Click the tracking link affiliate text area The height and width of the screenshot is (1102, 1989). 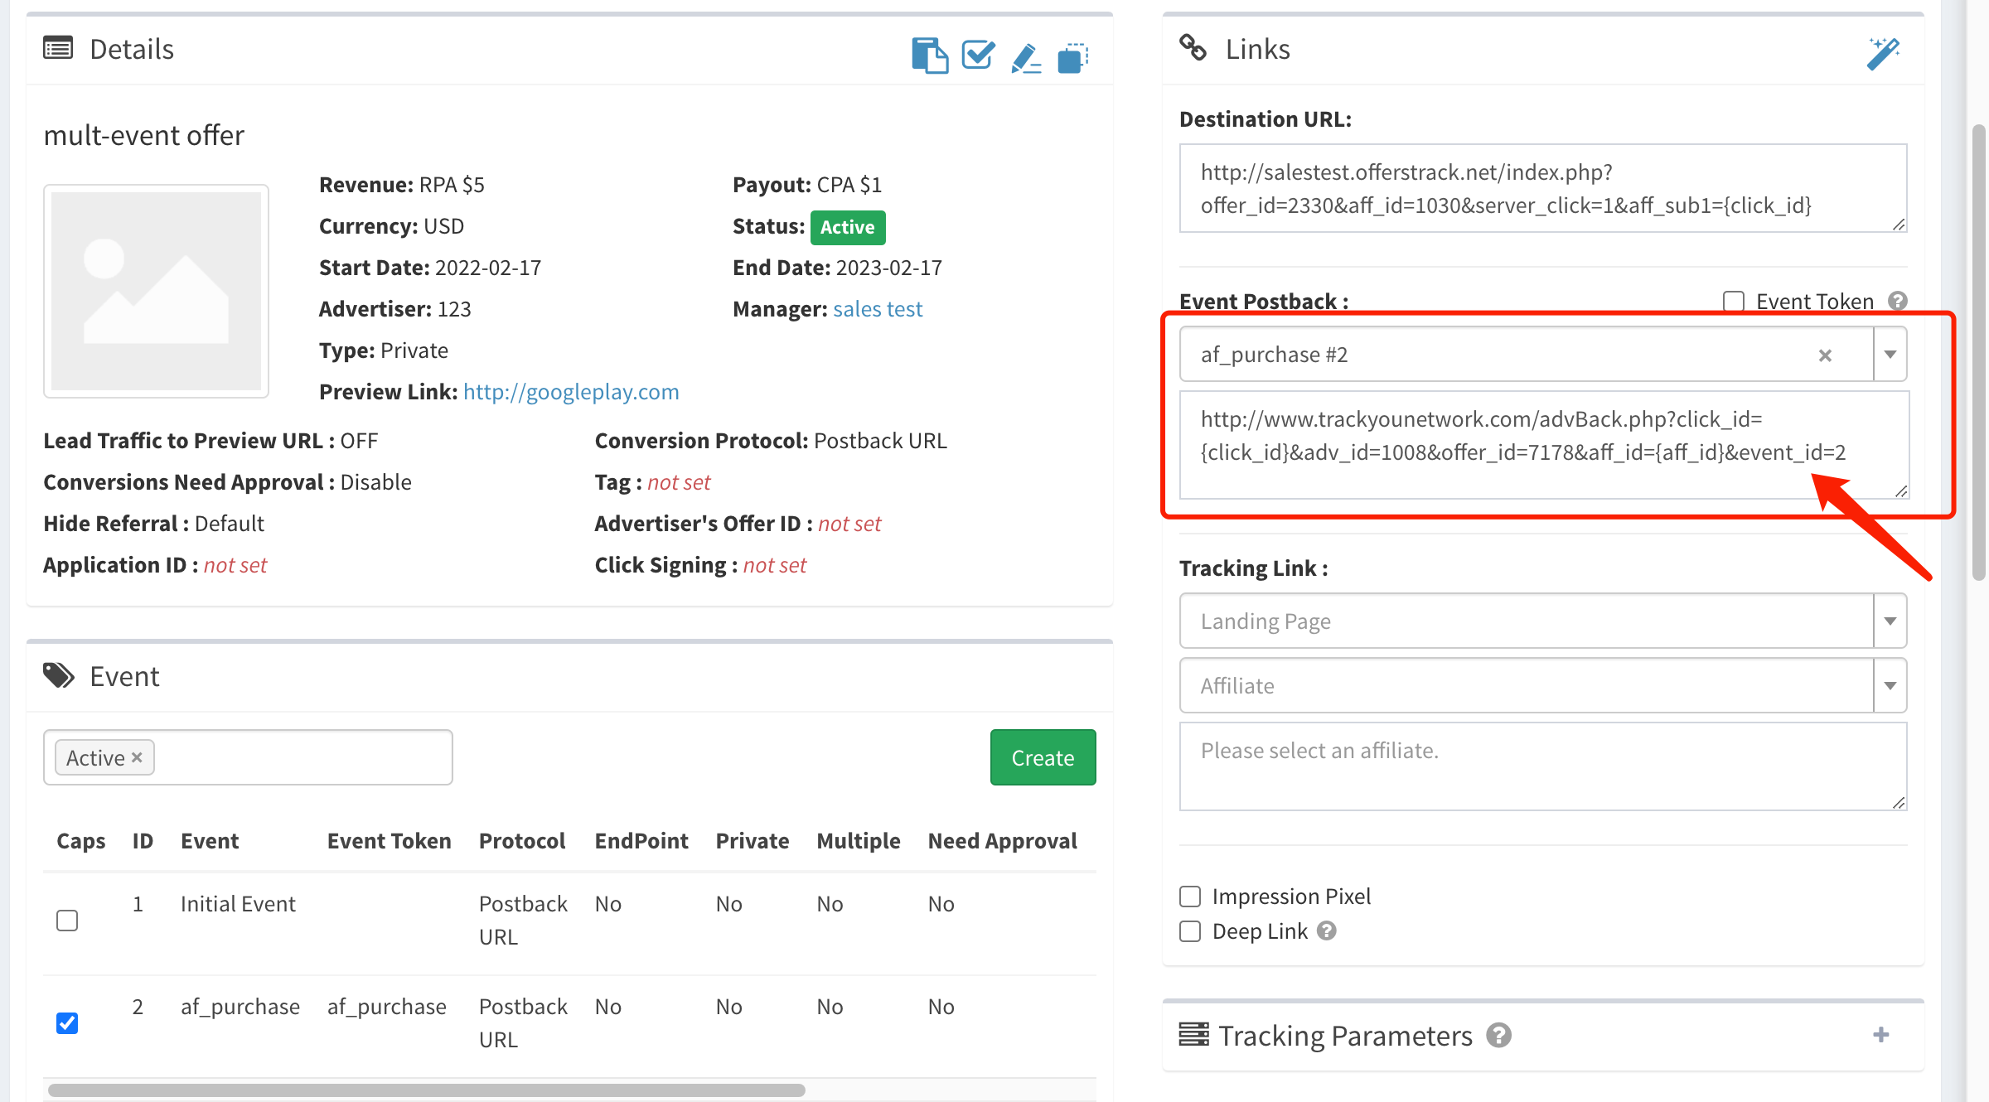[x=1543, y=766]
